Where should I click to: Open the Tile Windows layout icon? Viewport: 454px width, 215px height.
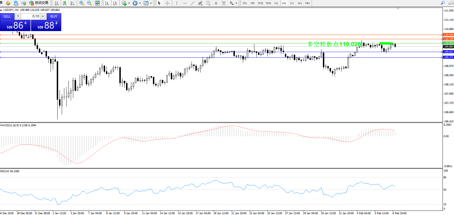pos(97,3)
